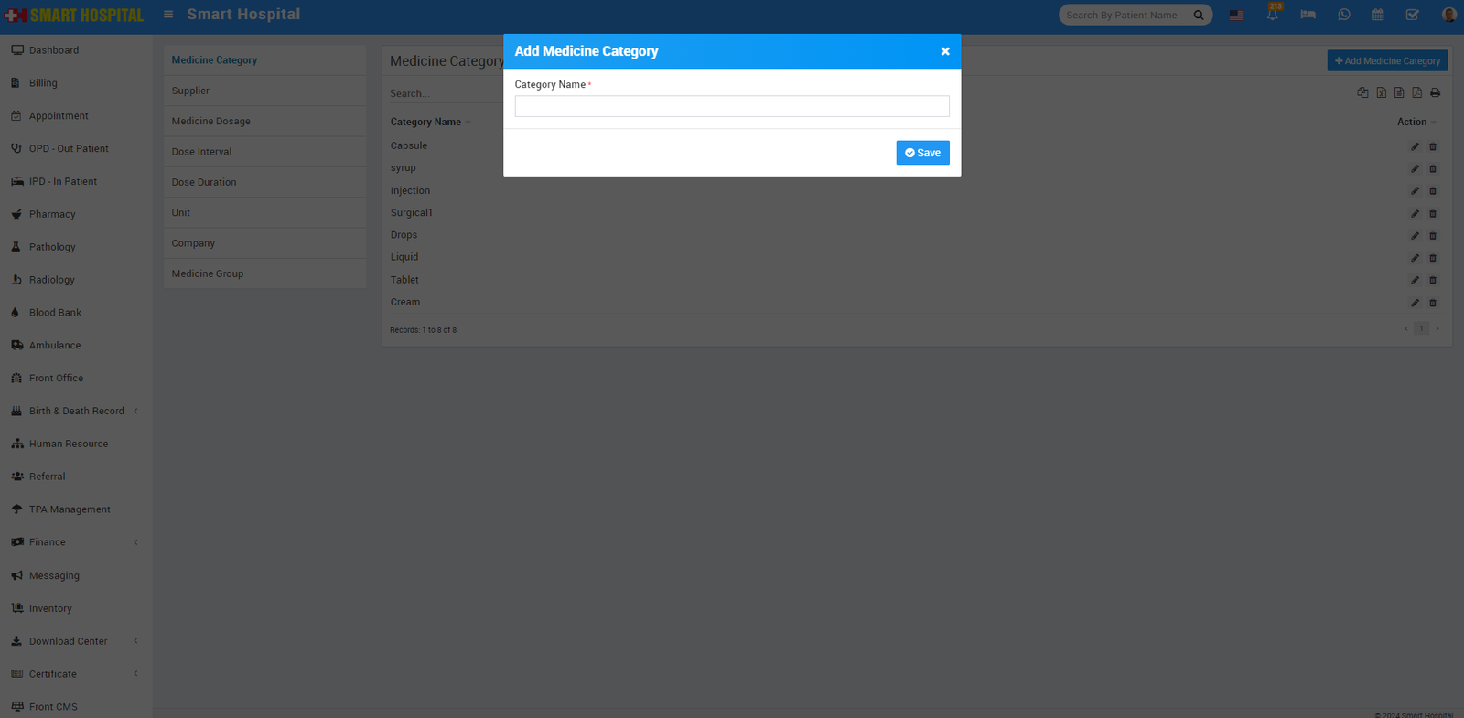Close the Add Medicine Category dialog
The height and width of the screenshot is (718, 1464).
click(x=945, y=51)
